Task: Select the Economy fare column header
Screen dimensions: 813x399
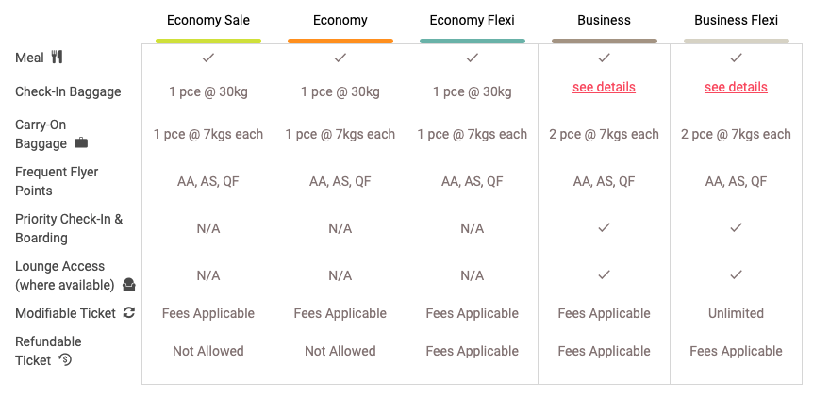Action: (340, 20)
